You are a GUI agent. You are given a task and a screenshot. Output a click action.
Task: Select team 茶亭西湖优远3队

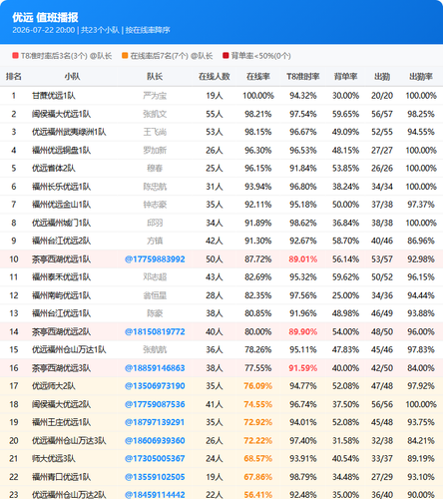click(x=61, y=368)
